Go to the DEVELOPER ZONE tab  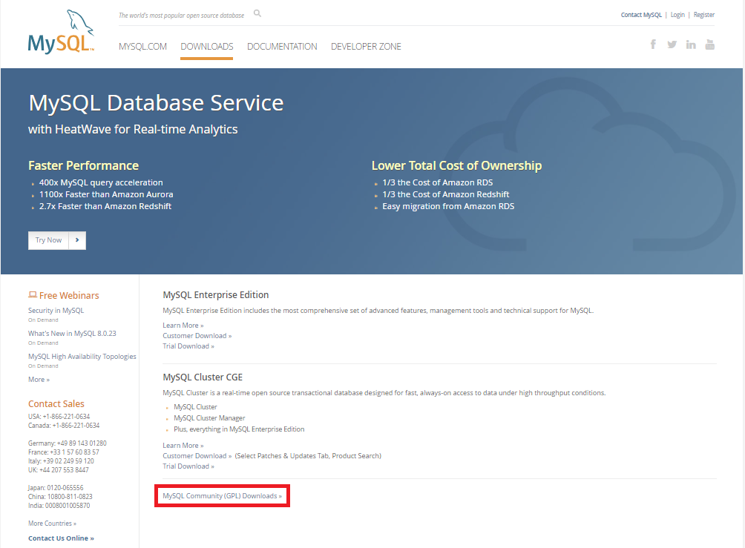(366, 47)
